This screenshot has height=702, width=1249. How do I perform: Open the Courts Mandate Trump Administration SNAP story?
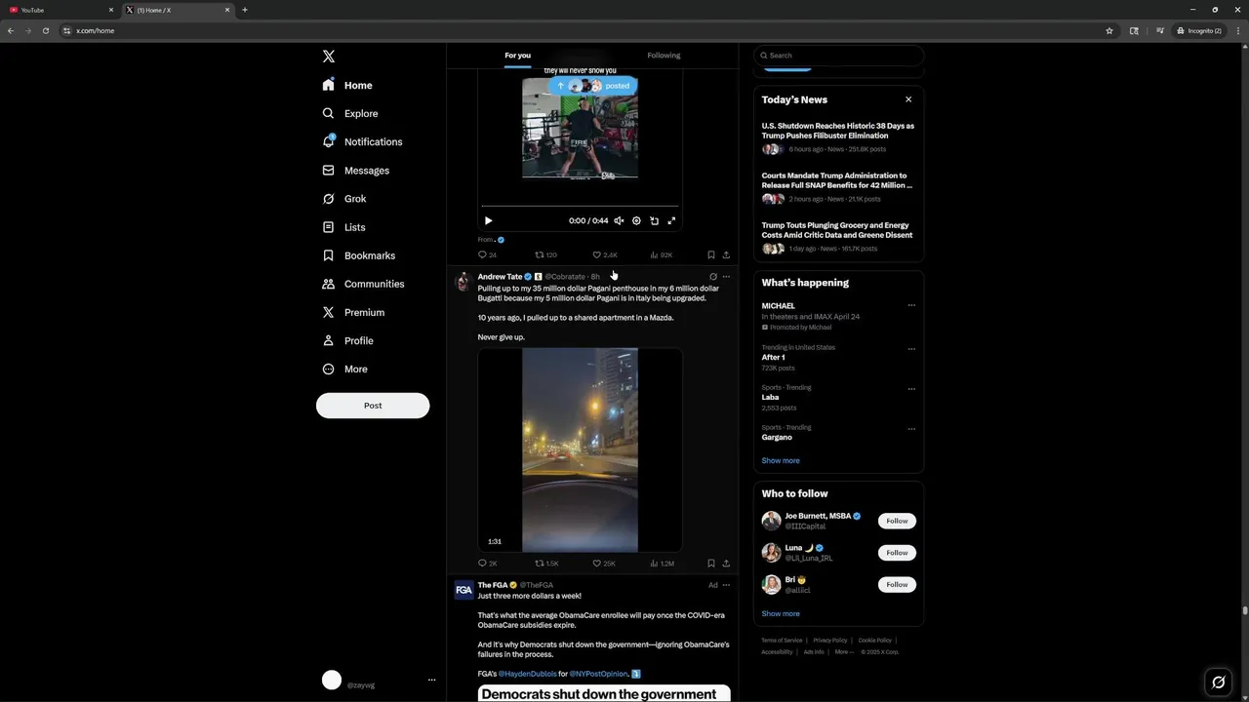[838, 188]
